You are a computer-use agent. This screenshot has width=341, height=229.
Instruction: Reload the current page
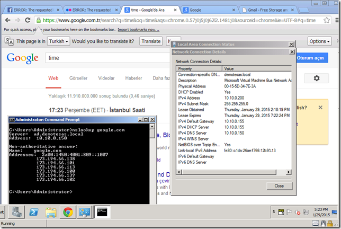point(28,20)
